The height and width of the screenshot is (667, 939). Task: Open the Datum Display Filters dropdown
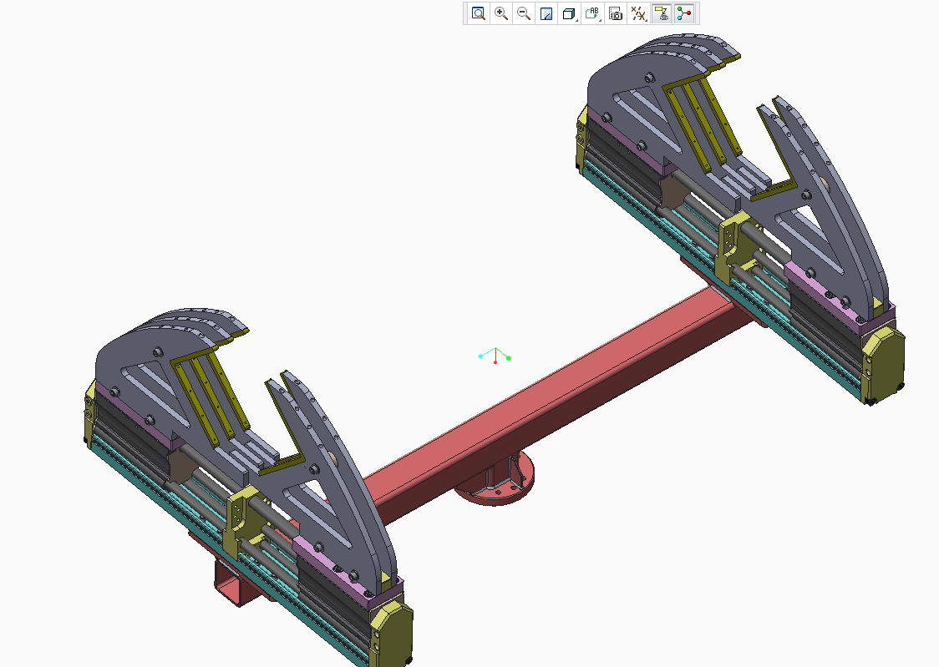pos(638,13)
